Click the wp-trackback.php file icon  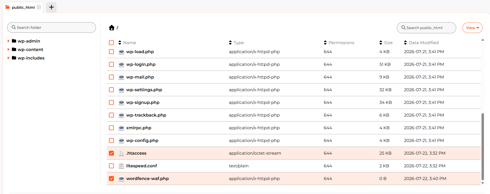pos(121,115)
